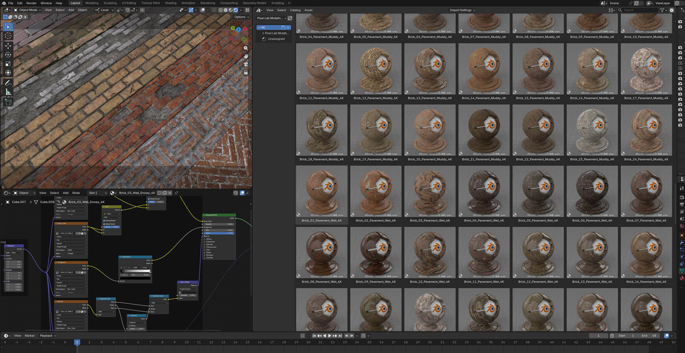Image resolution: width=685 pixels, height=353 pixels.
Task: Click the viewport zoom magnifier icon
Action: coord(246,48)
